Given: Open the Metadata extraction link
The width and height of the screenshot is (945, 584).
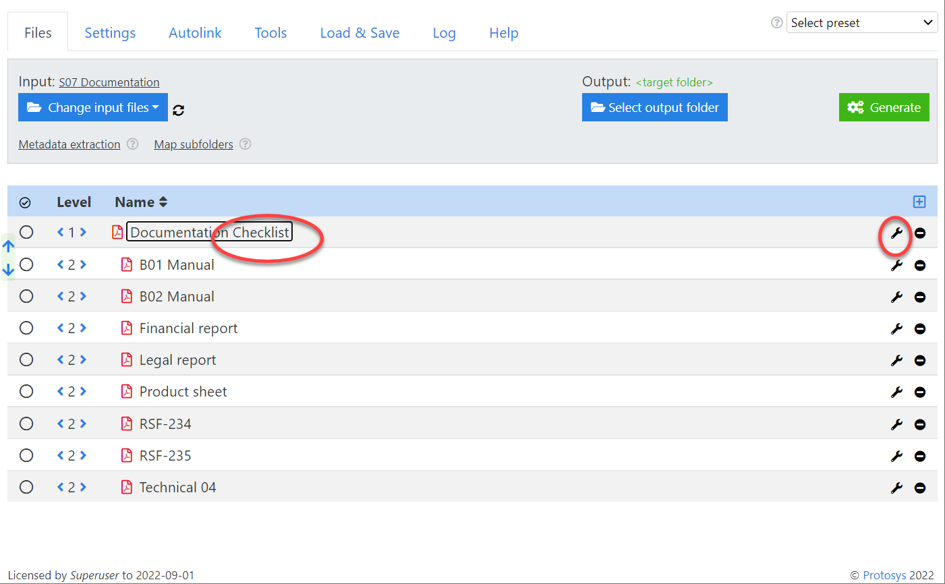Looking at the screenshot, I should tap(69, 144).
